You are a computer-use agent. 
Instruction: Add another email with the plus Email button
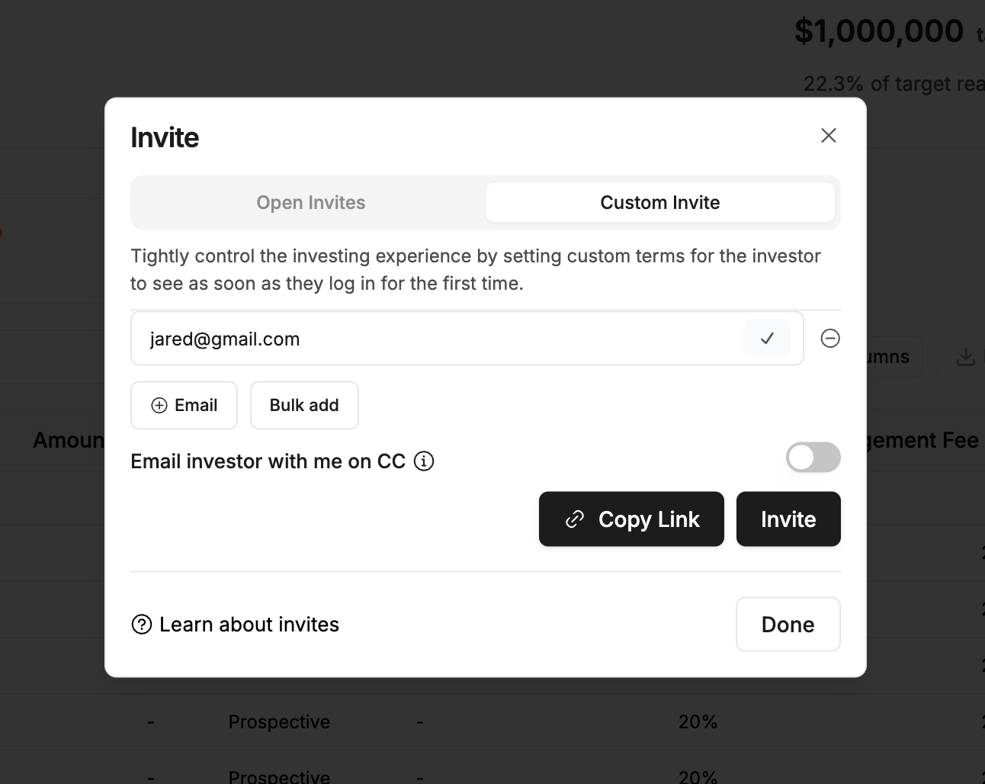184,405
